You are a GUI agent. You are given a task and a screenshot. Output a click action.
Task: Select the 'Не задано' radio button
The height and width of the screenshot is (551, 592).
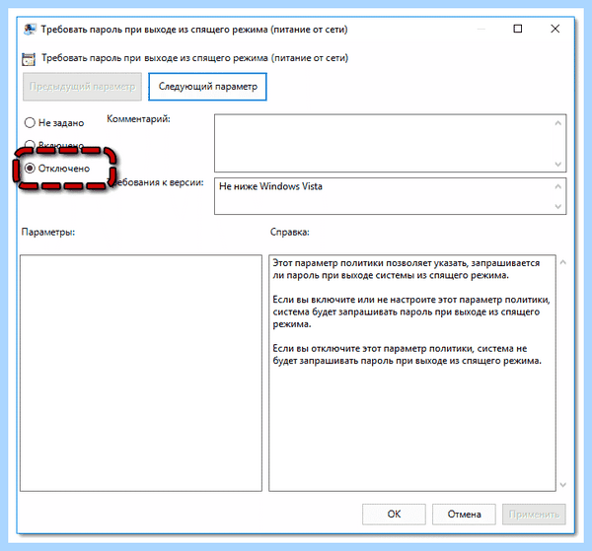(x=30, y=122)
